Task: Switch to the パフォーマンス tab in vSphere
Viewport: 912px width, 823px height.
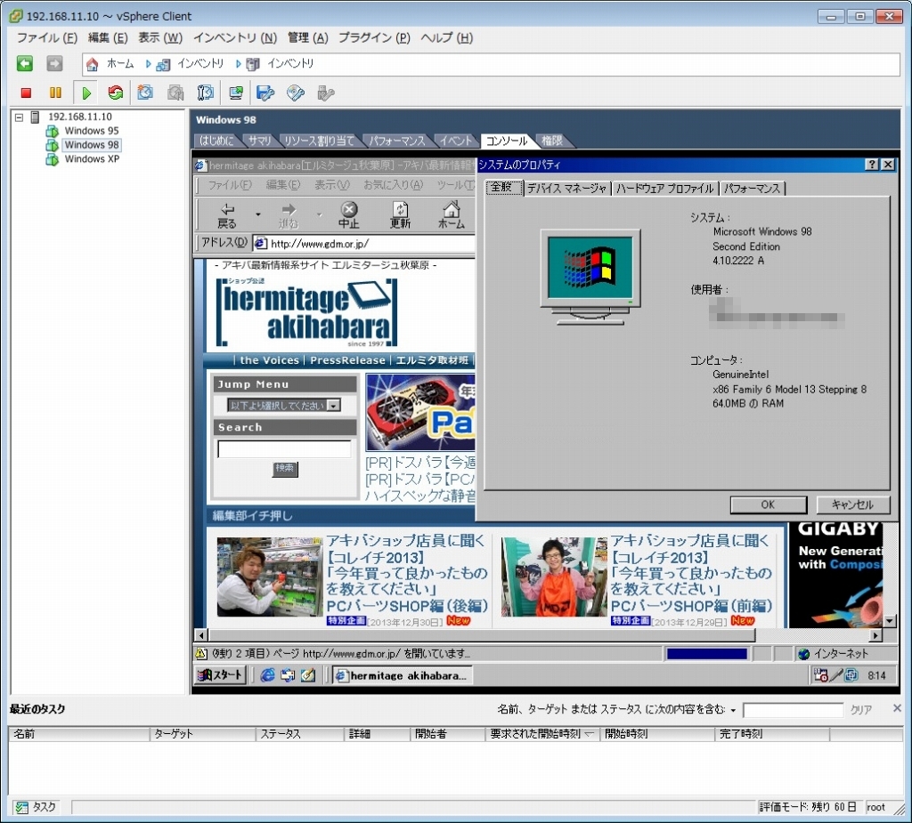Action: pyautogui.click(x=396, y=141)
